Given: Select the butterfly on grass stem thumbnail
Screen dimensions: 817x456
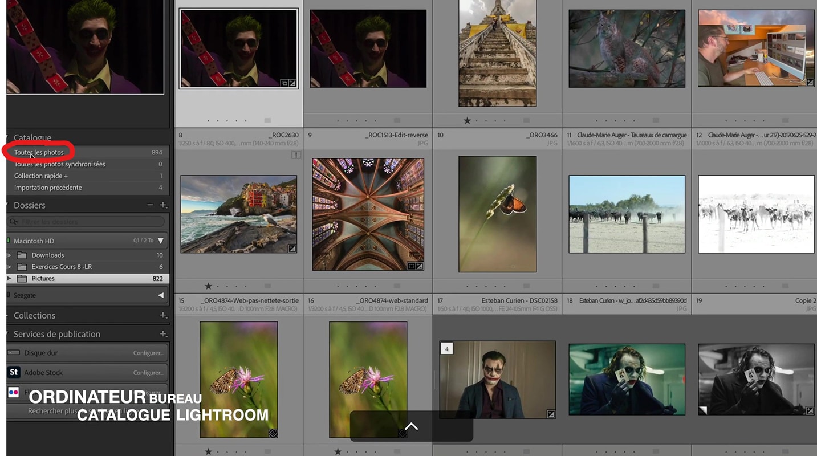Looking at the screenshot, I should pyautogui.click(x=498, y=214).
